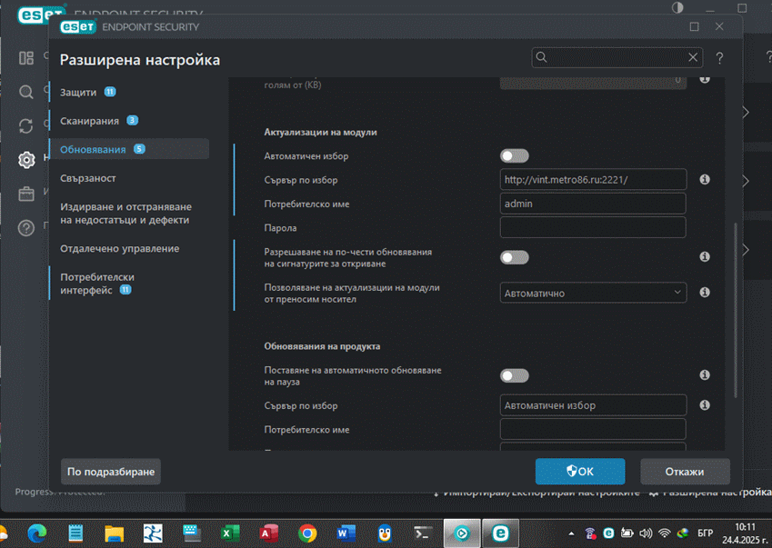
Task: Click the Парола field under module updates
Action: click(593, 228)
